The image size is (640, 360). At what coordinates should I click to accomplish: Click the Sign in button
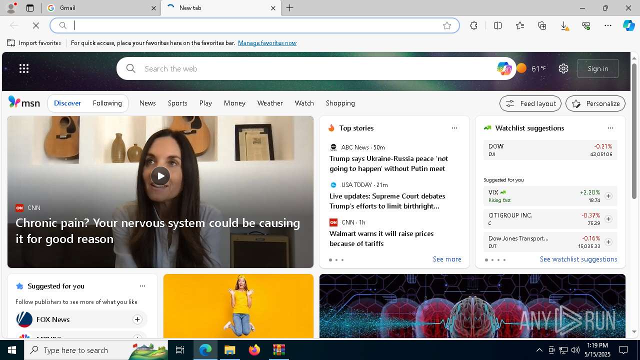(598, 68)
